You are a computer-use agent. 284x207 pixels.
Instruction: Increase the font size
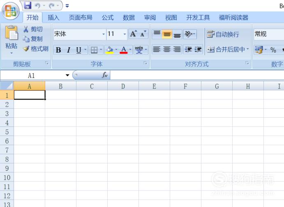(x=134, y=34)
